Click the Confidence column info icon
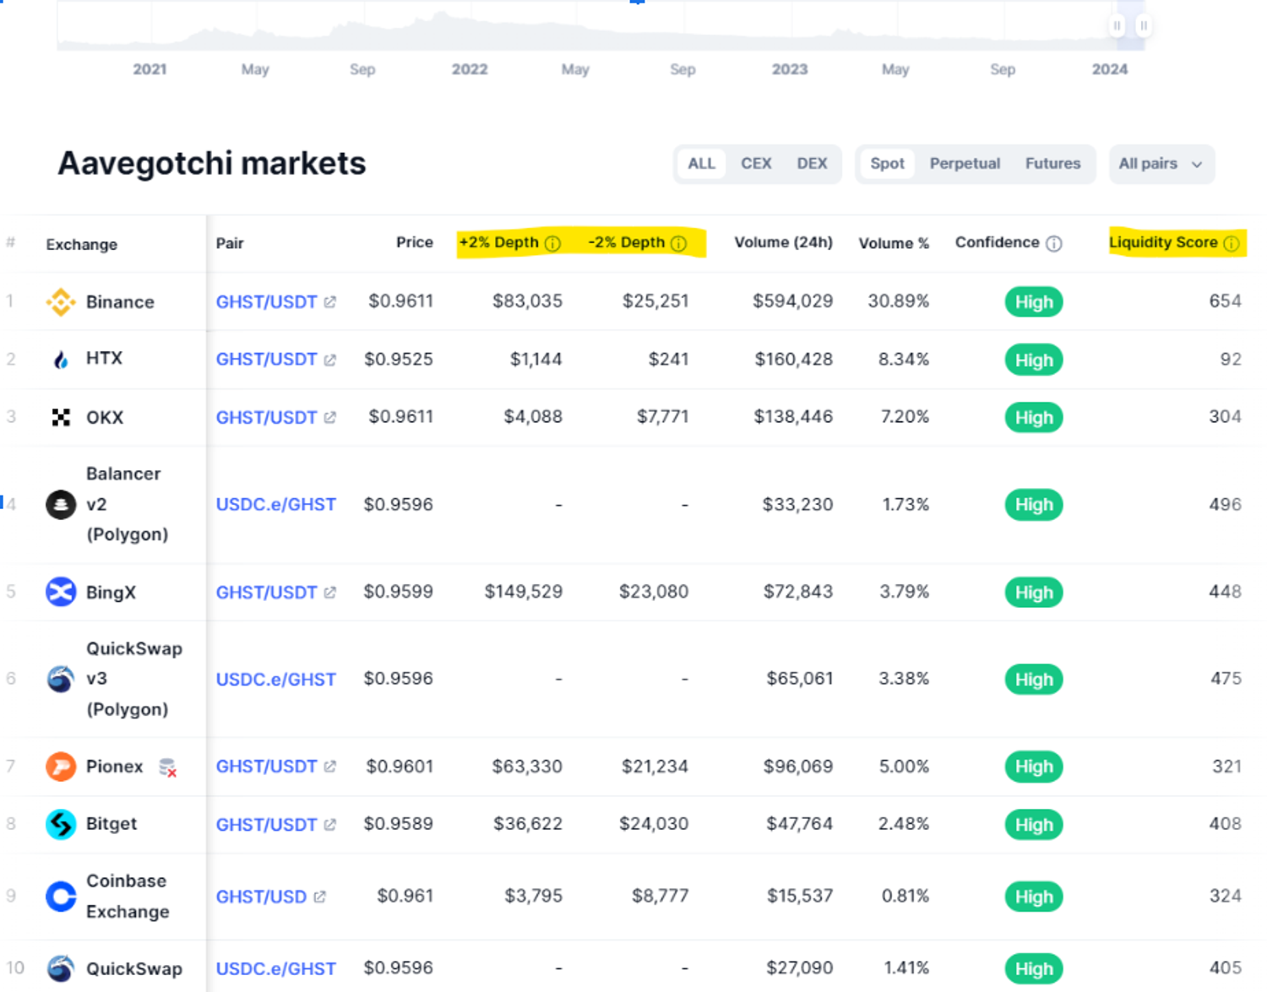 [x=1053, y=243]
